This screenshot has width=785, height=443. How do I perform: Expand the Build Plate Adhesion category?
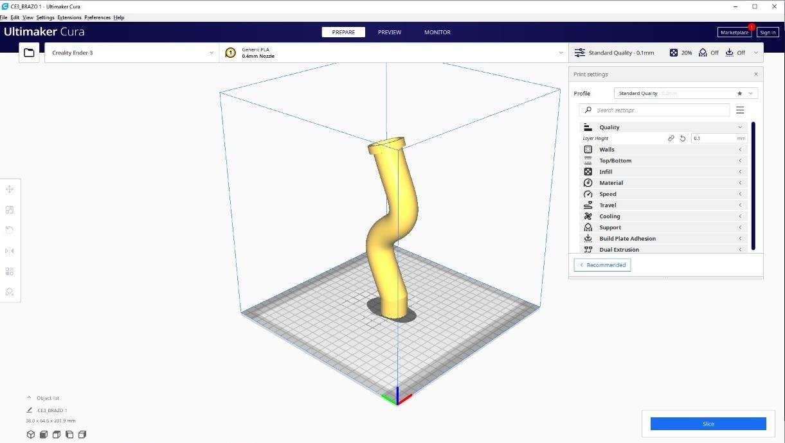click(663, 238)
